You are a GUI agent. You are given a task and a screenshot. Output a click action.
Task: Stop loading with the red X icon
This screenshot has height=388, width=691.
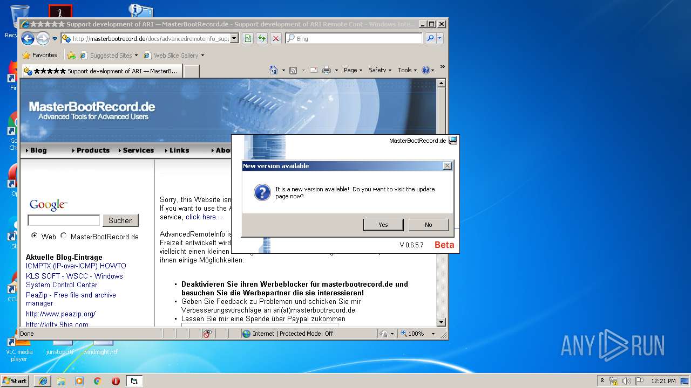tap(276, 38)
